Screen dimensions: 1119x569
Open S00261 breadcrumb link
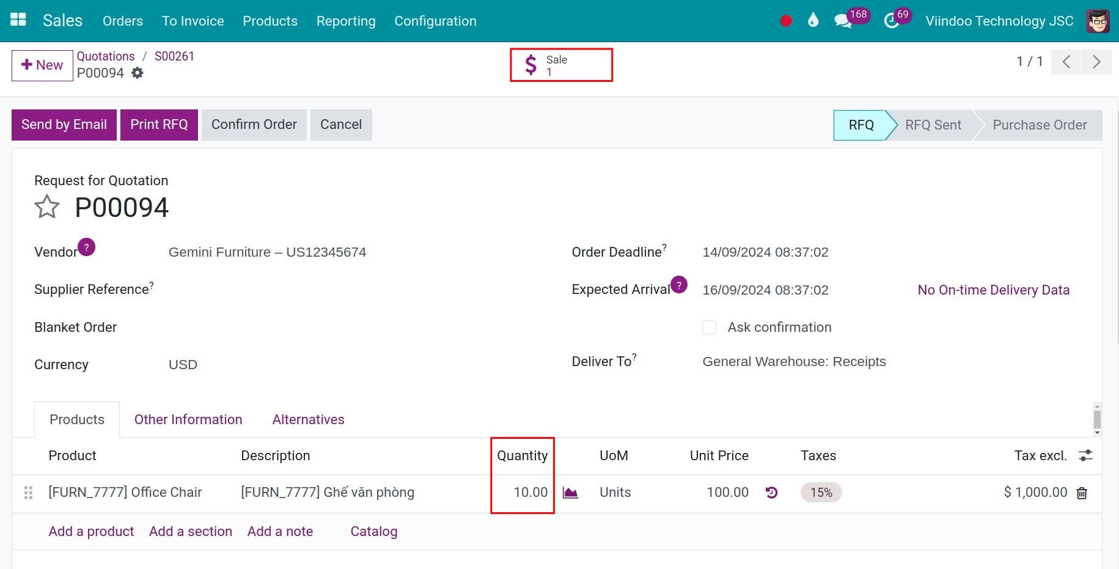tap(174, 56)
